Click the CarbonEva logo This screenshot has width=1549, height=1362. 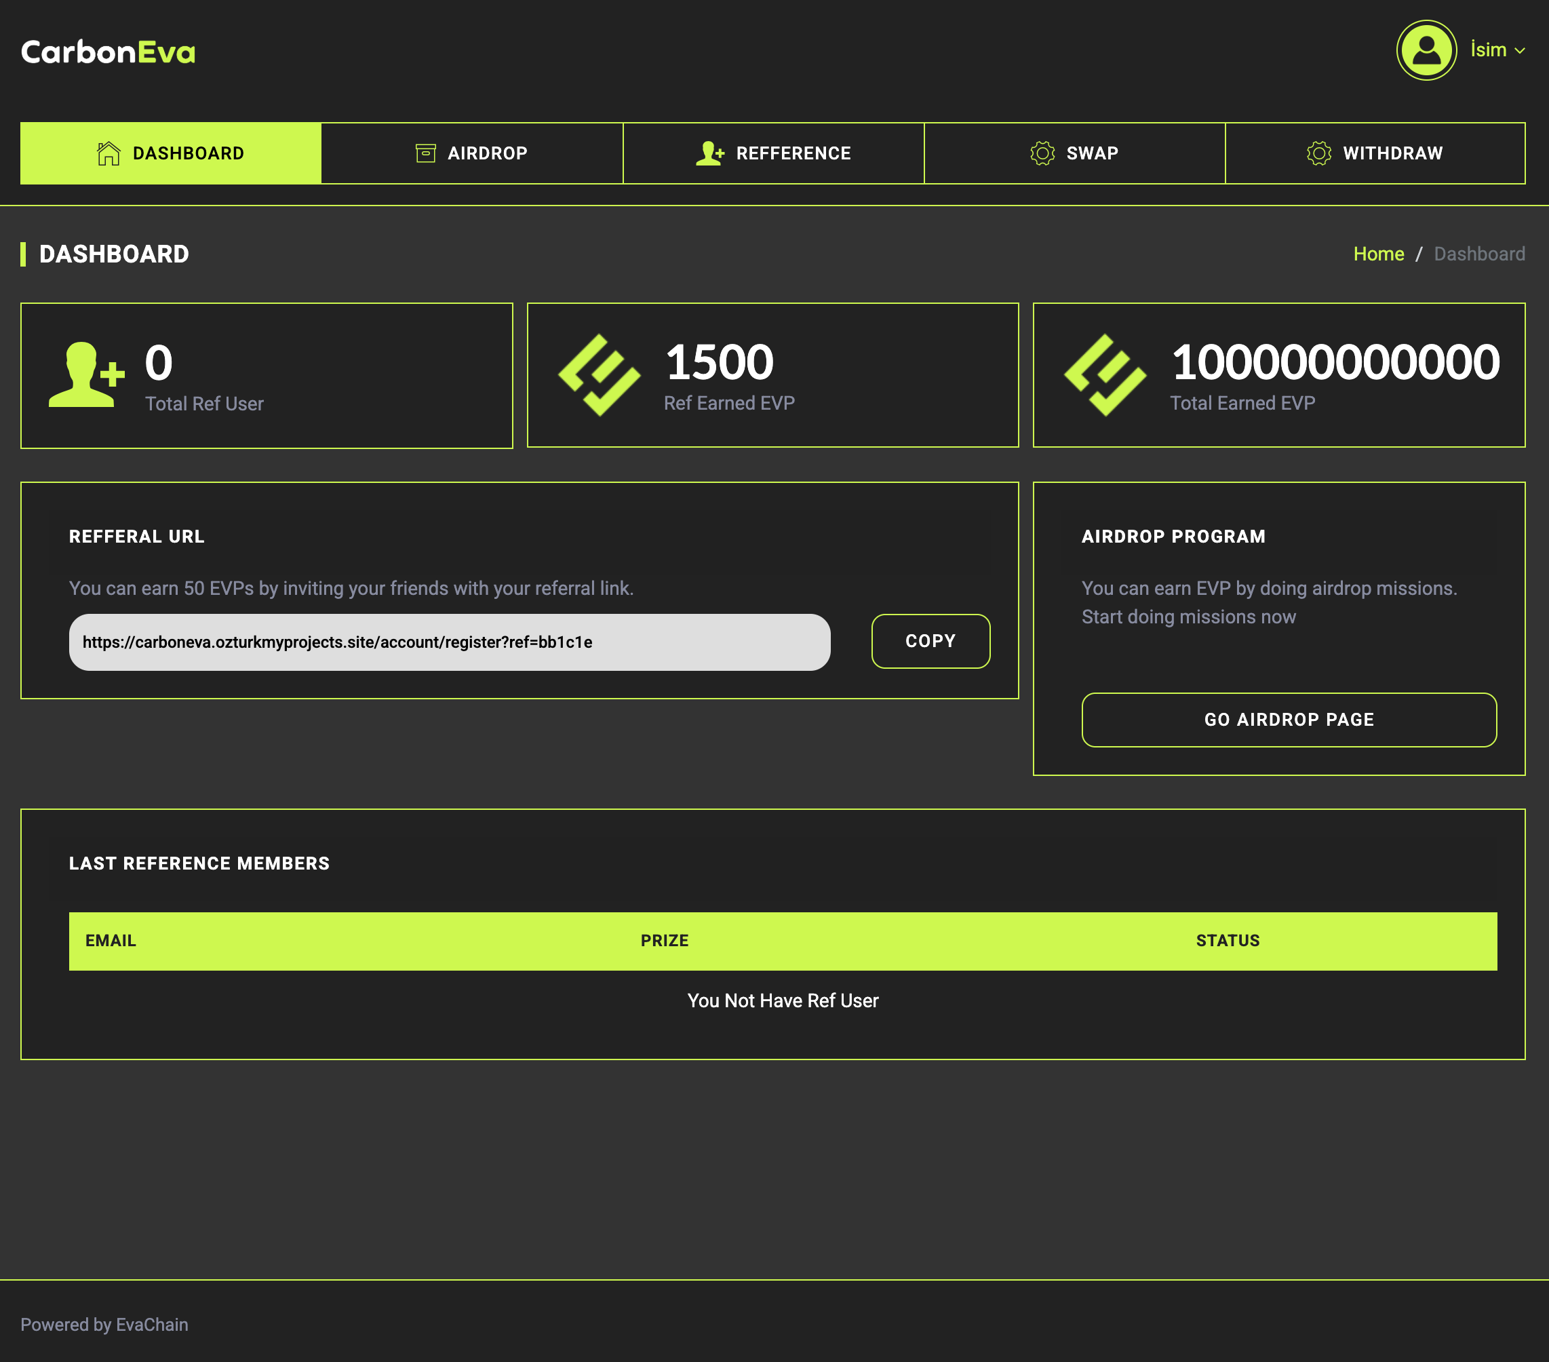coord(108,50)
